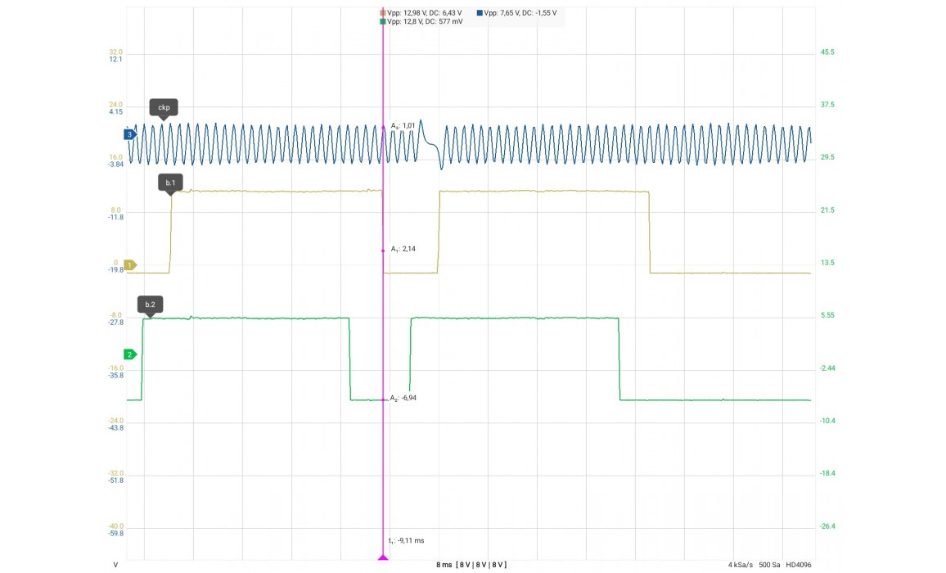Image resolution: width=946 pixels, height=573 pixels.
Task: Click the 500 Sa sample count label
Action: (x=770, y=565)
